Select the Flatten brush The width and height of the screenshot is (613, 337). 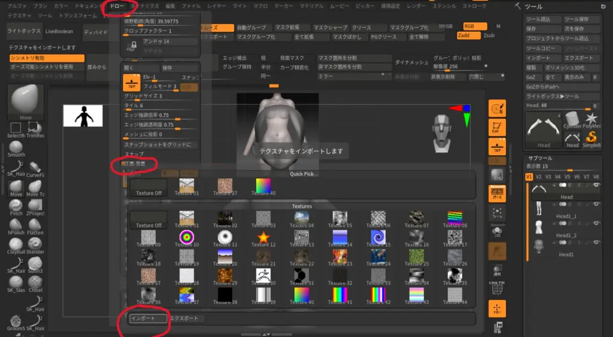(35, 226)
